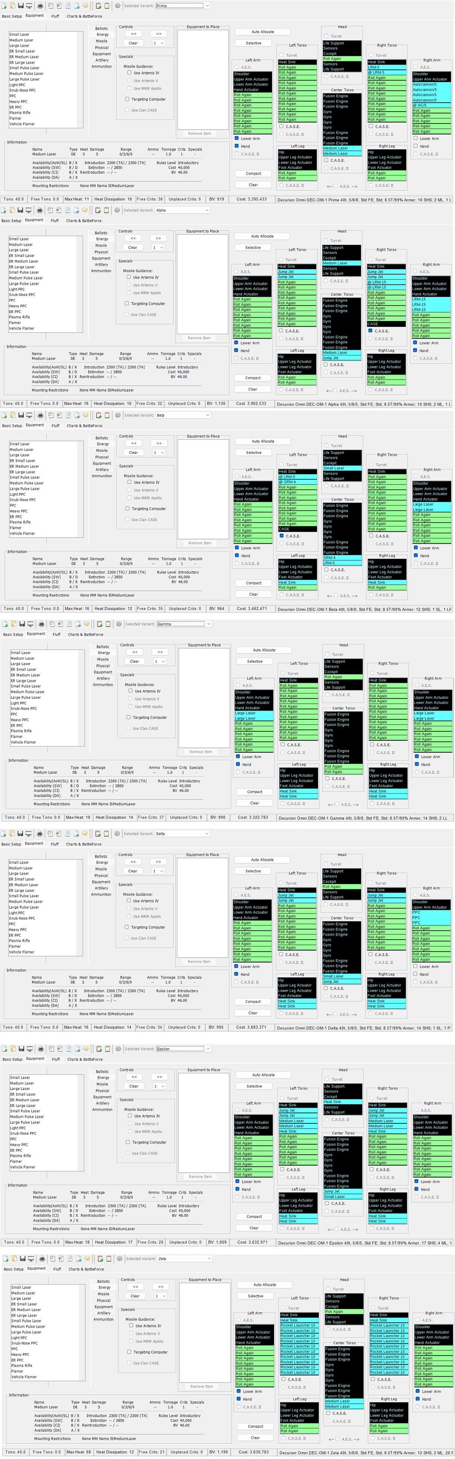Click Zeta status bar text "Max Heat: 68"
The height and width of the screenshot is (1459, 455).
click(79, 1452)
